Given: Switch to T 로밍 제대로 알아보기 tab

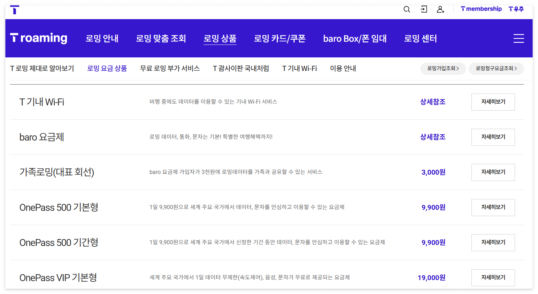Looking at the screenshot, I should (42, 69).
